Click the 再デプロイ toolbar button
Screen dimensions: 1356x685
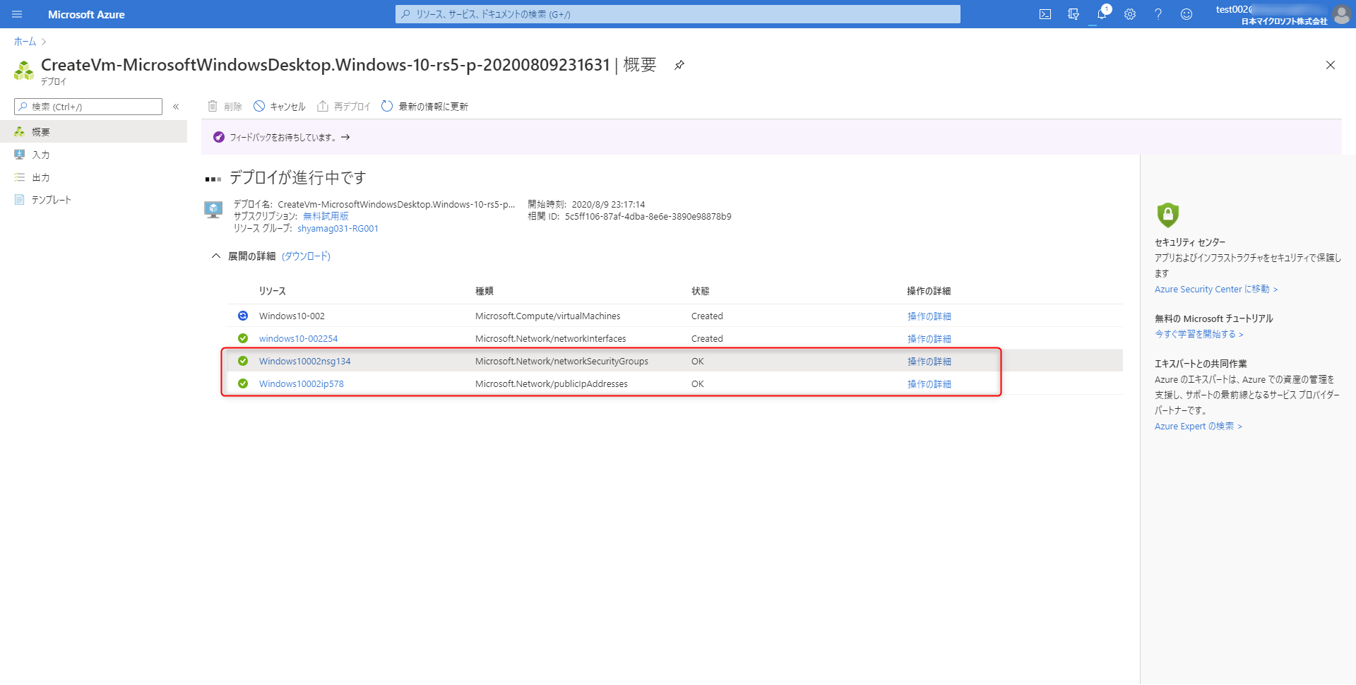pos(344,107)
